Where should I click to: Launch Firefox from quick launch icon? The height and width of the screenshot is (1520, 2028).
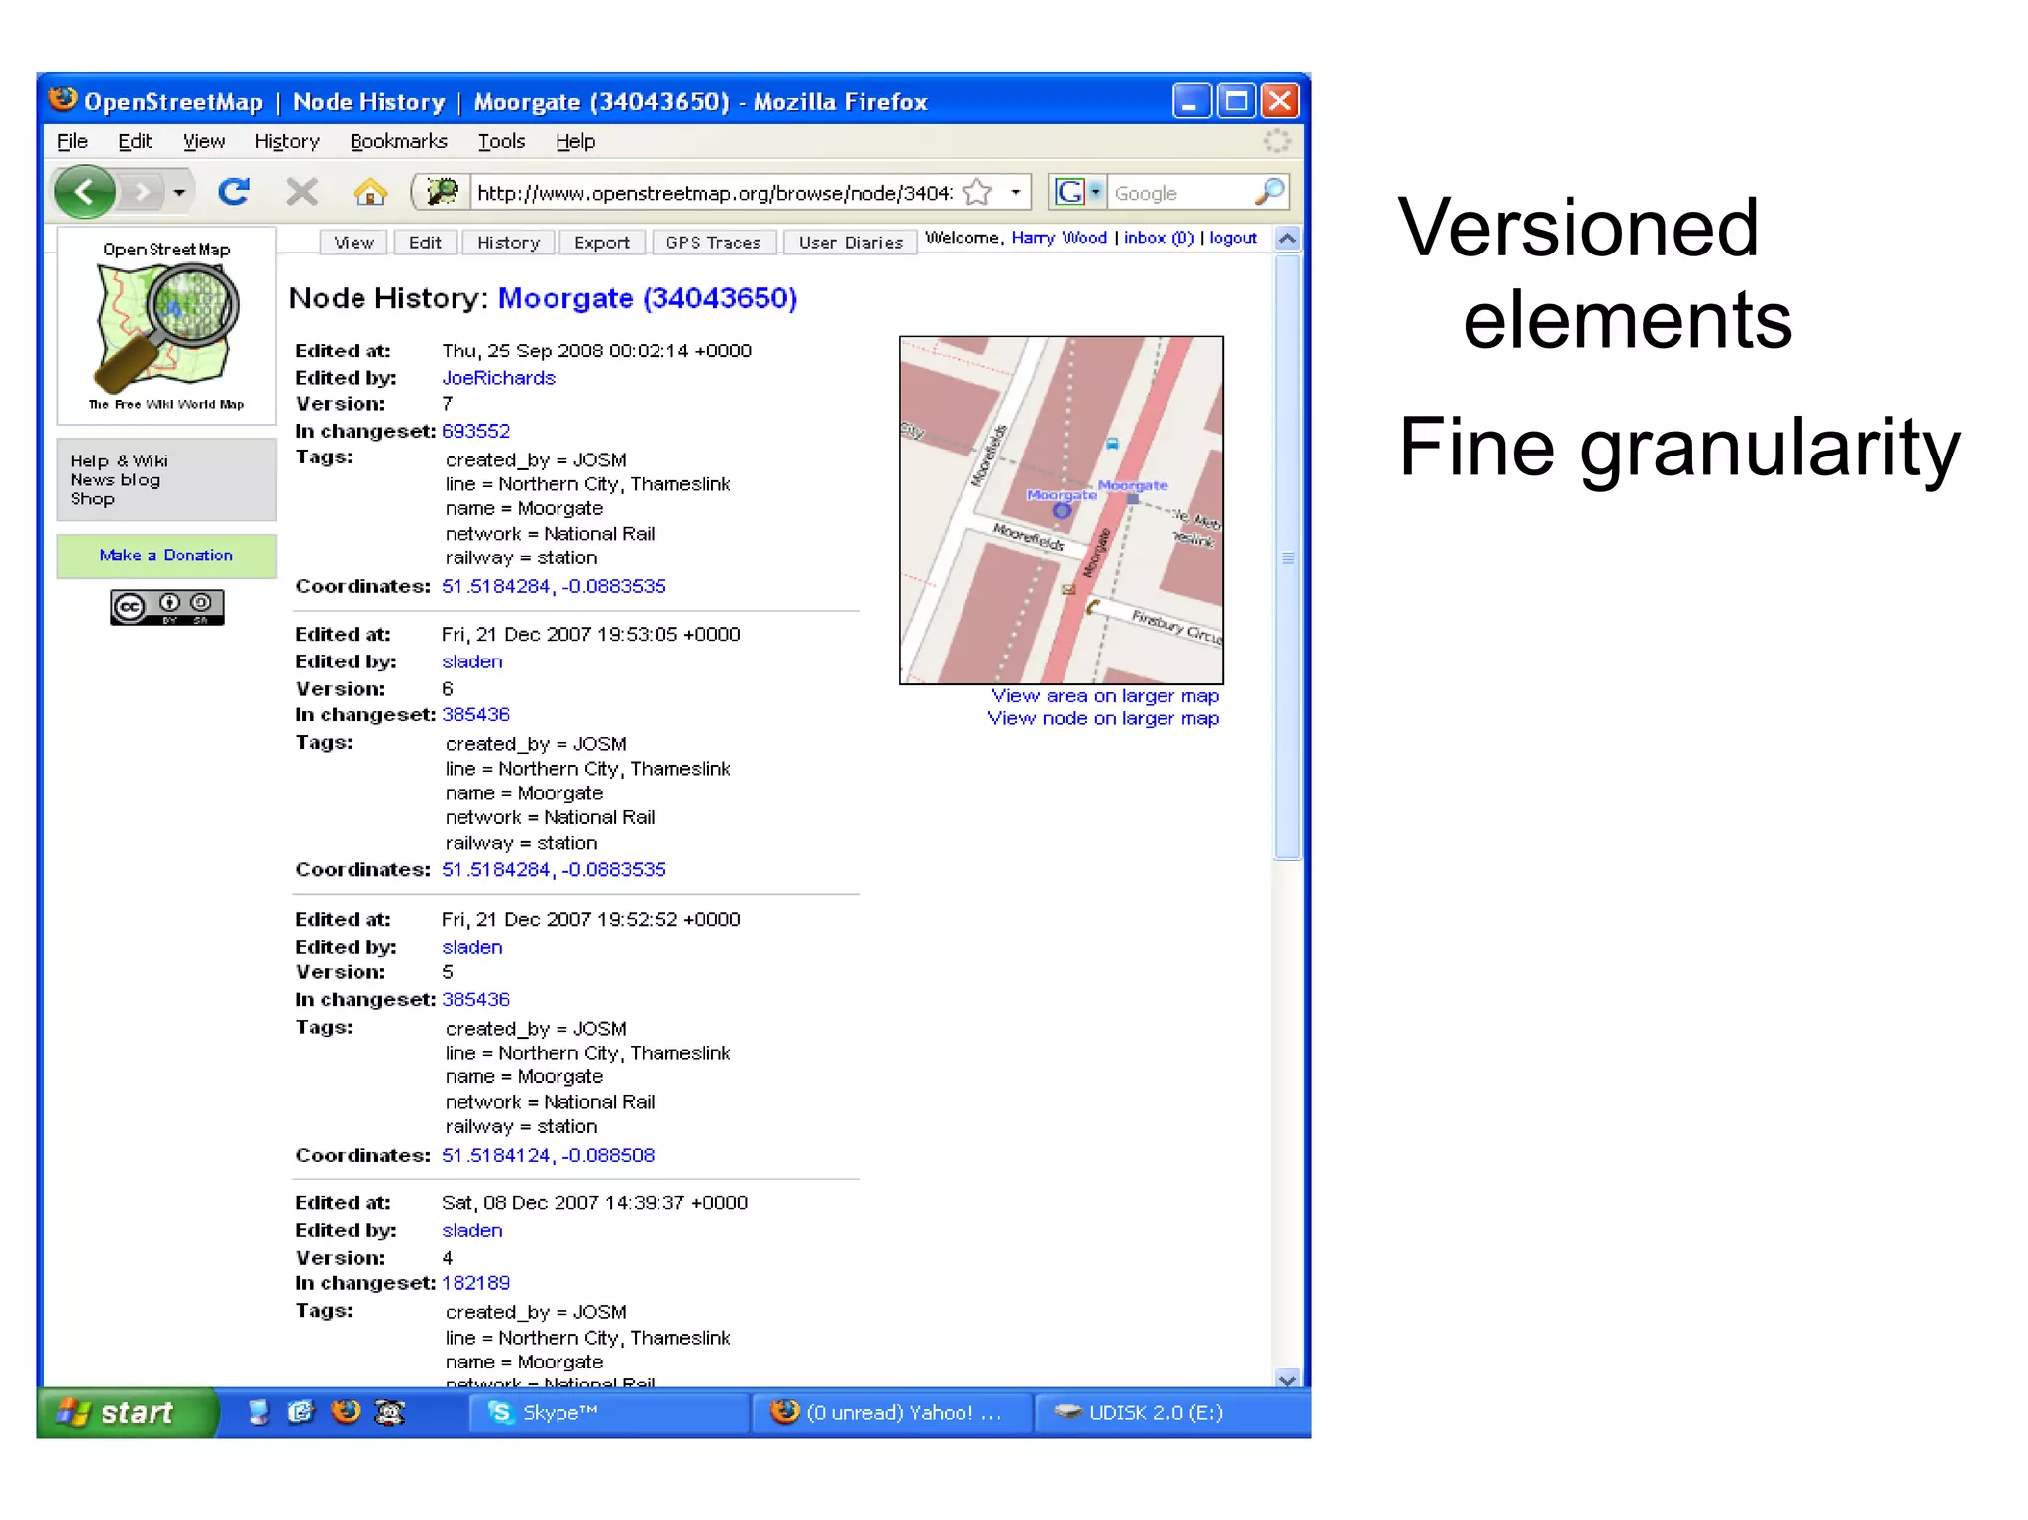346,1412
